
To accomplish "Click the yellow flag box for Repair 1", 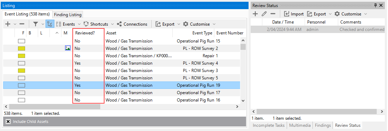I will [22, 56].
